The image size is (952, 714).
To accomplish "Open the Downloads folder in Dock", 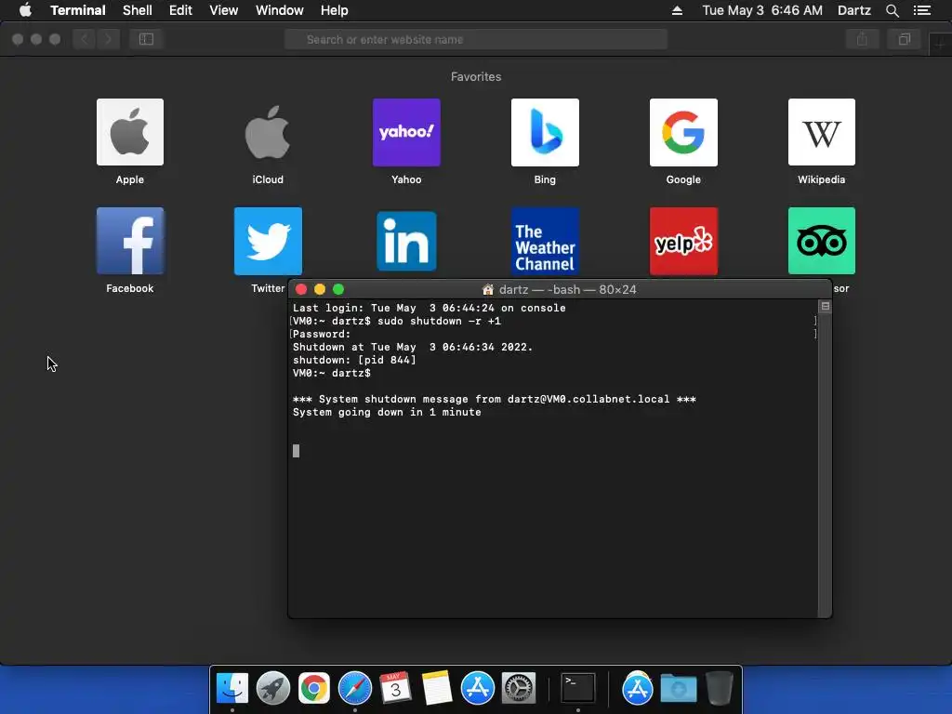I will click(x=678, y=689).
